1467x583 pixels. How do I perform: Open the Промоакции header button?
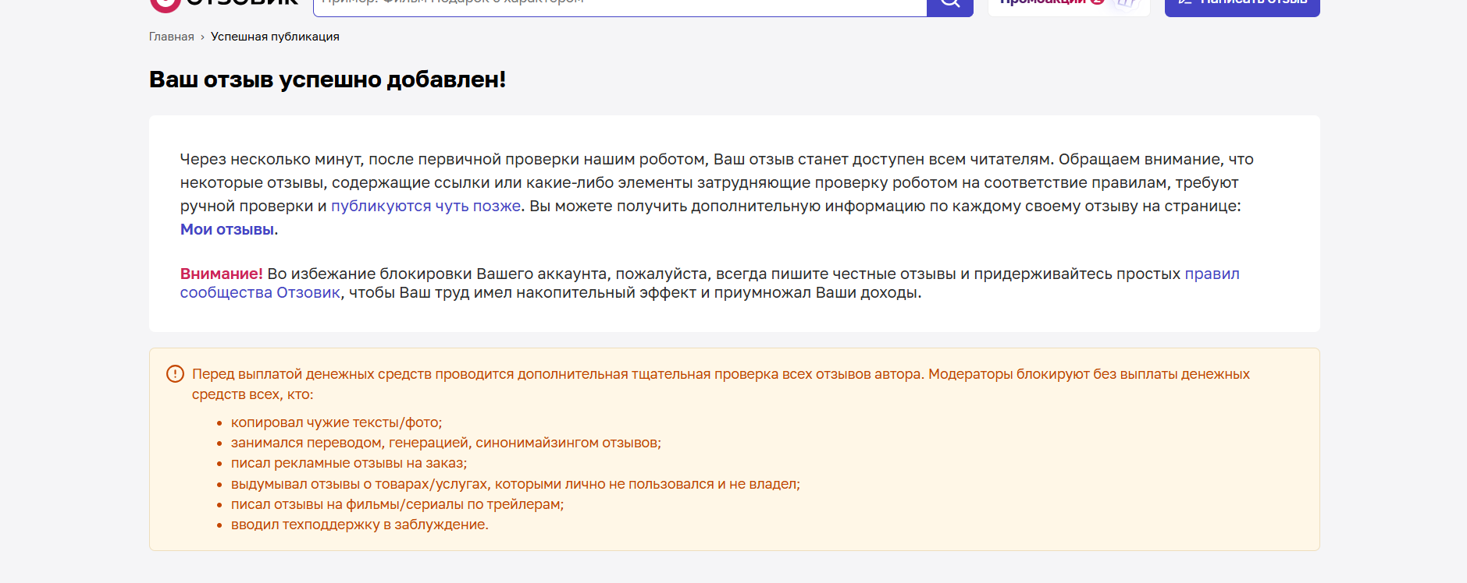click(x=1069, y=6)
